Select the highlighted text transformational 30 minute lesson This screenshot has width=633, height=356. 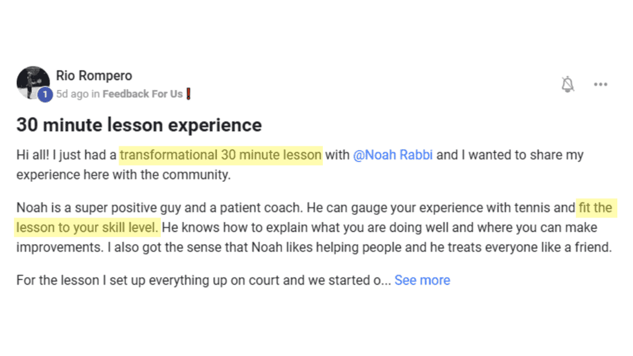(221, 155)
